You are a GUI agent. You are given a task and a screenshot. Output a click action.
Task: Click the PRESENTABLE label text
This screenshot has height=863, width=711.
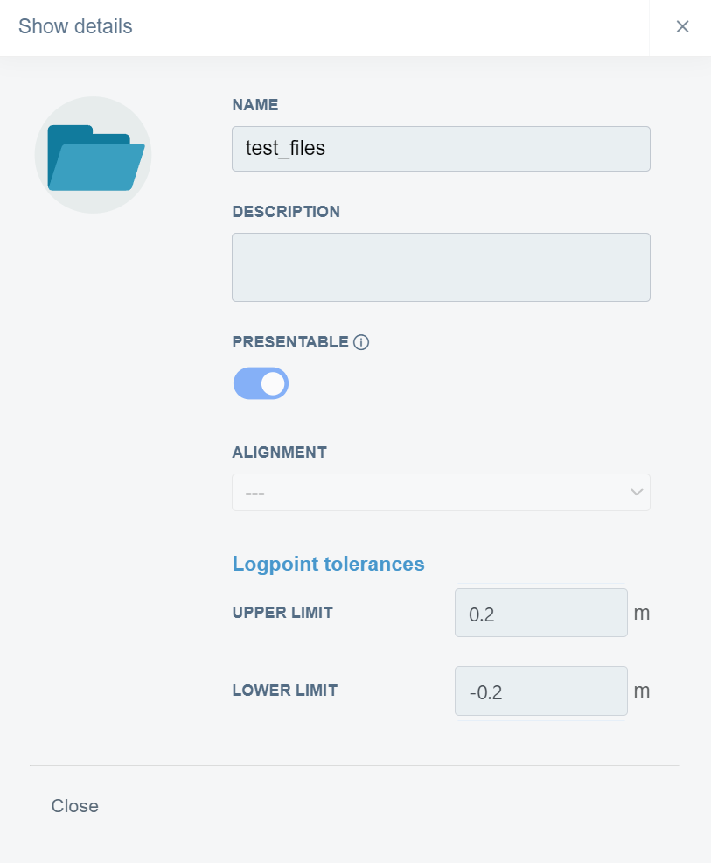[x=290, y=342]
